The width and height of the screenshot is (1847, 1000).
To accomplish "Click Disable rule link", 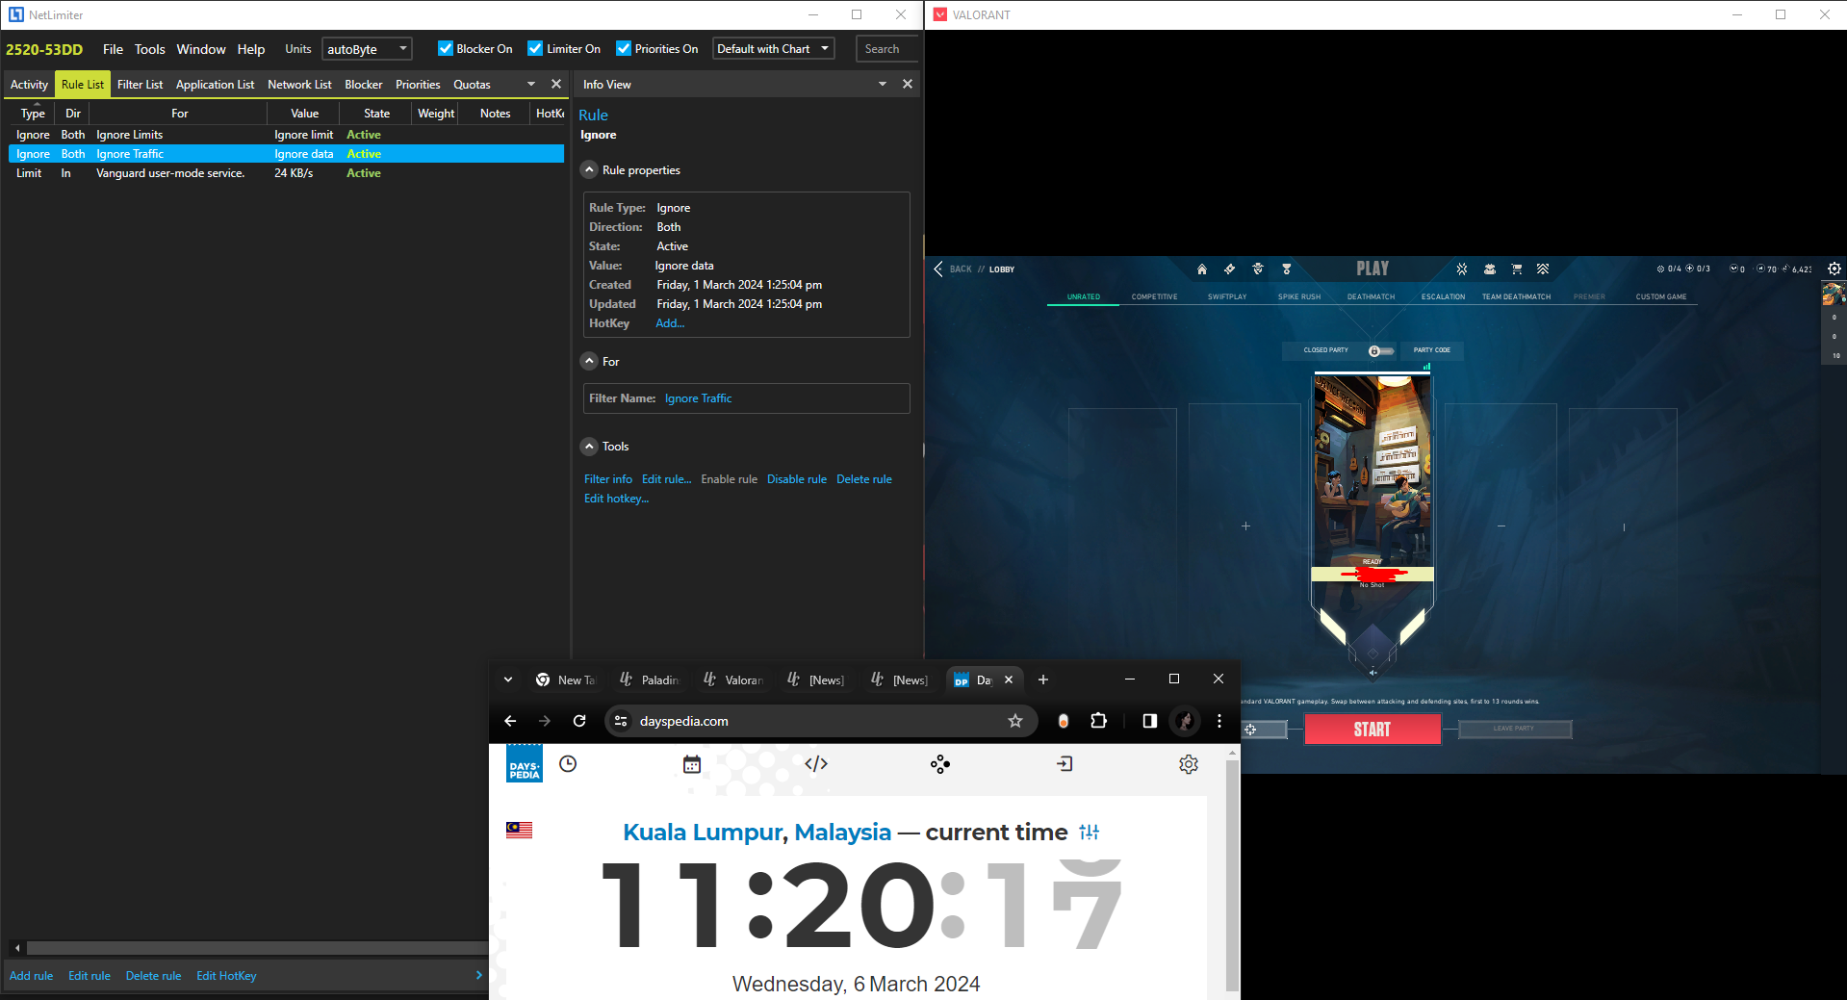I will click(x=796, y=479).
